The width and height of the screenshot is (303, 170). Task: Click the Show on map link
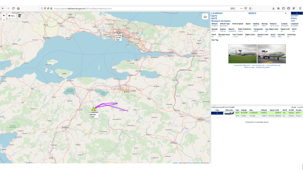click(x=250, y=67)
